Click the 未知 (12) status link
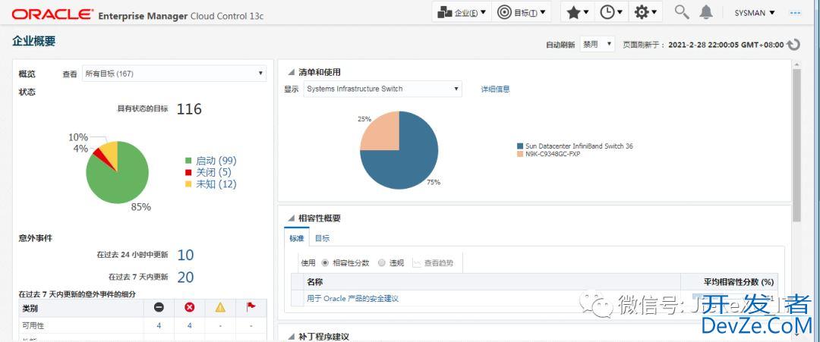This screenshot has width=820, height=342. (x=216, y=184)
